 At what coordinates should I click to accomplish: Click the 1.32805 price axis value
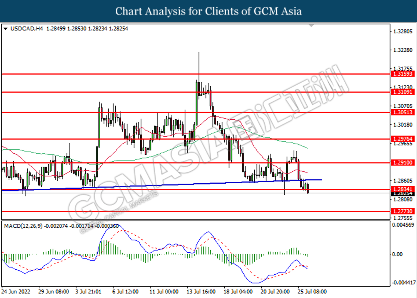point(403,31)
